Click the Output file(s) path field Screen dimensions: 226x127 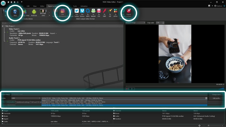pos(109,94)
